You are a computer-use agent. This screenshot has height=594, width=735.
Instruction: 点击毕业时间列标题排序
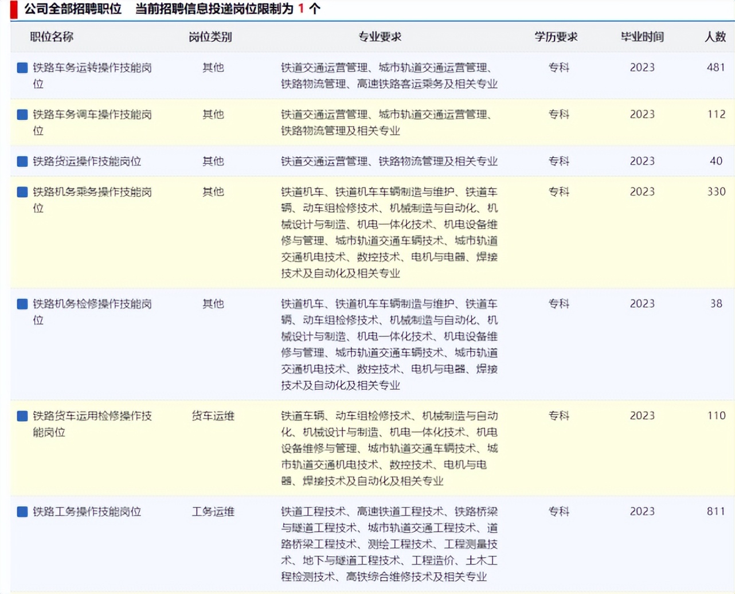(642, 37)
